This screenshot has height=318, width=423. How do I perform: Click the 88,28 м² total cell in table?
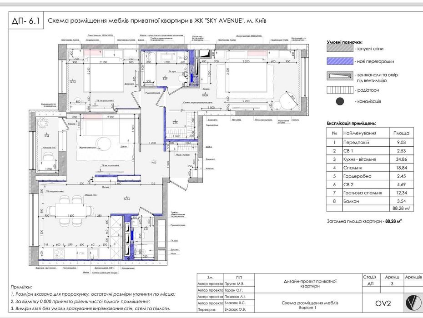pos(402,209)
